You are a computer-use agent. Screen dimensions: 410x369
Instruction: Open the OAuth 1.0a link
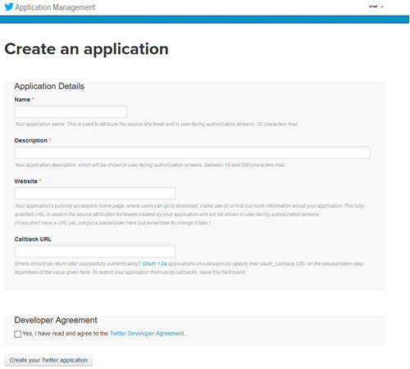(155, 263)
